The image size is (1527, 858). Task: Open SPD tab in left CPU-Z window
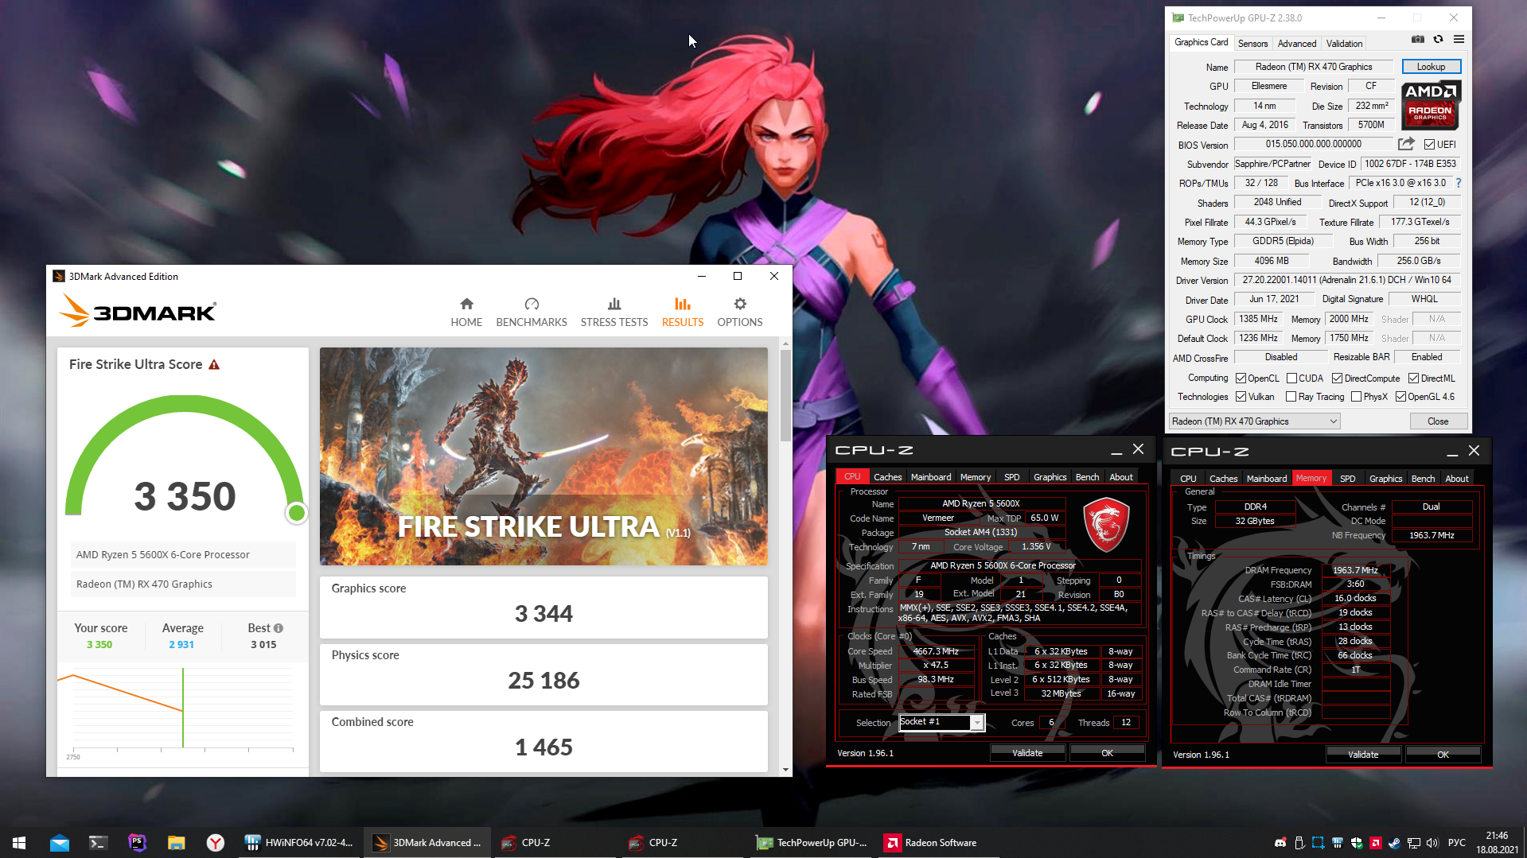click(1011, 477)
